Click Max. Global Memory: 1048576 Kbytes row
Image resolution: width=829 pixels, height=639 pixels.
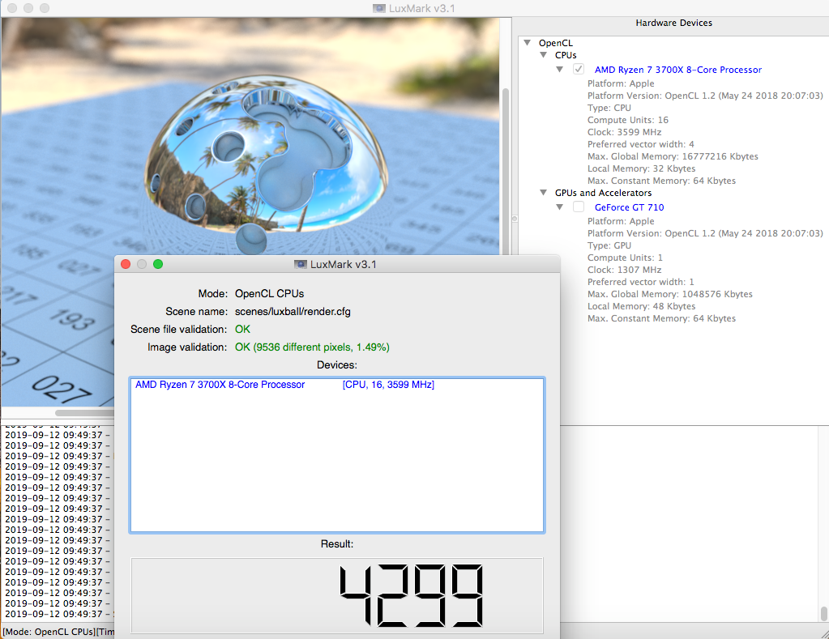pos(670,295)
